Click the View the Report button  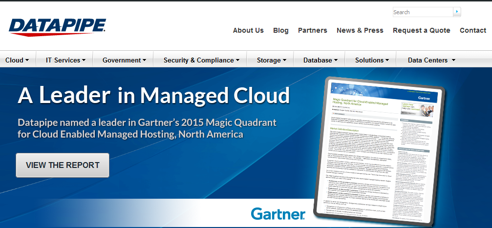tap(63, 165)
